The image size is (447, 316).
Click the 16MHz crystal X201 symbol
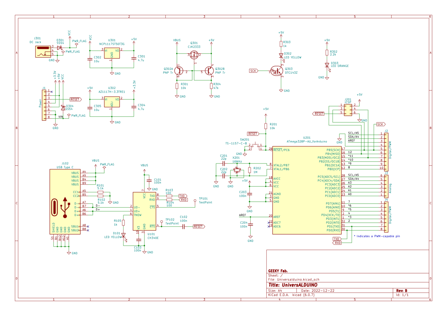237,171
